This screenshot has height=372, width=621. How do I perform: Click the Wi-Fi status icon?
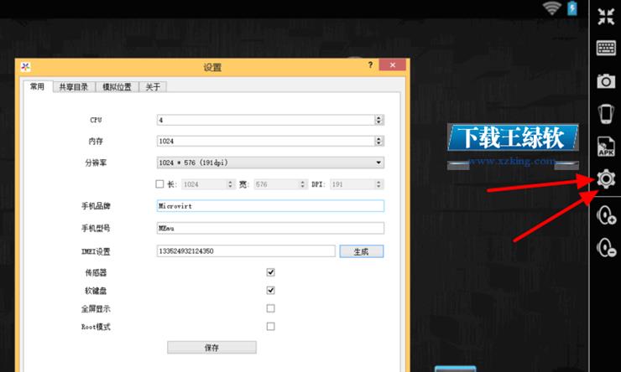[x=551, y=8]
